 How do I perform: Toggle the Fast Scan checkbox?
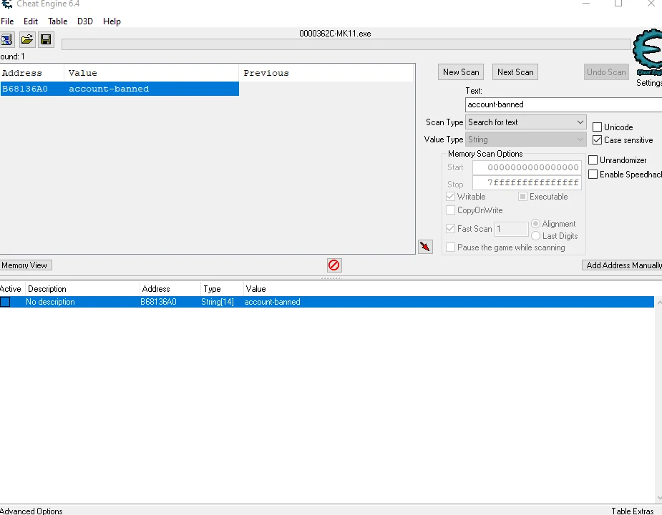pyautogui.click(x=450, y=228)
